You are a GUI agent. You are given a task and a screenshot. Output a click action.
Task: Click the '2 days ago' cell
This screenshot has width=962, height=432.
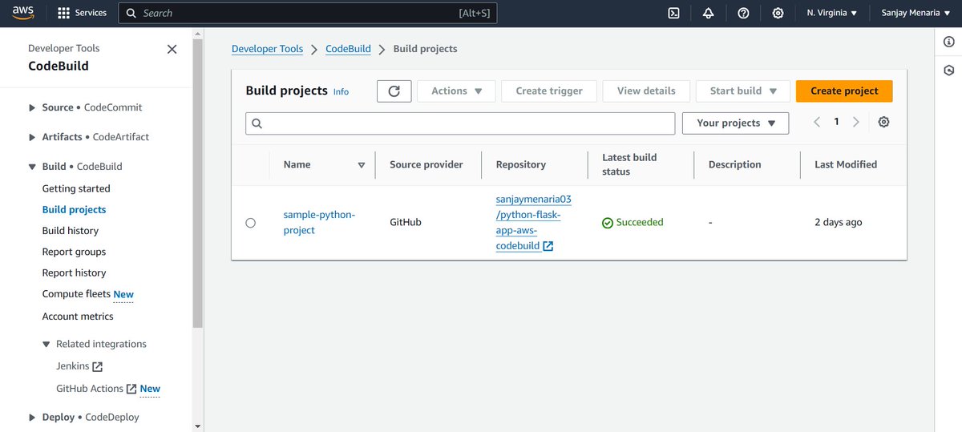[x=838, y=222]
